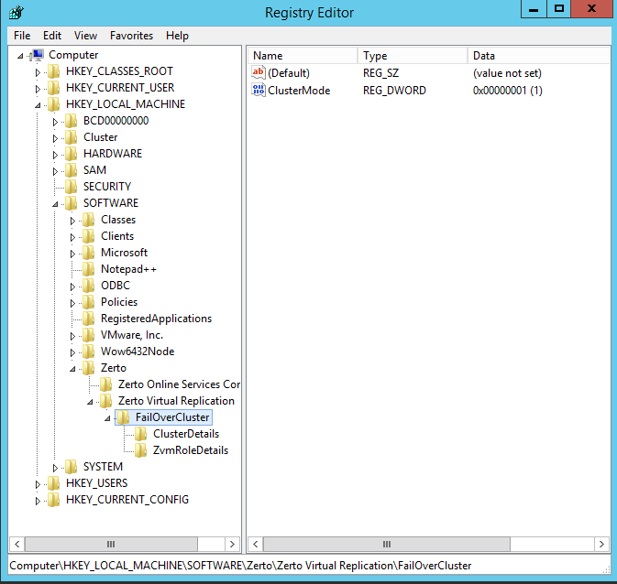The image size is (617, 584).
Task: Expand the BCD00000000 key arrow
Action: 55,122
